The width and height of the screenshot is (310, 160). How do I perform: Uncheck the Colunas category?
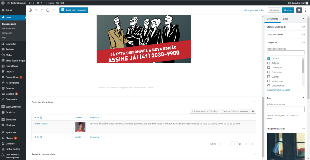(269, 58)
